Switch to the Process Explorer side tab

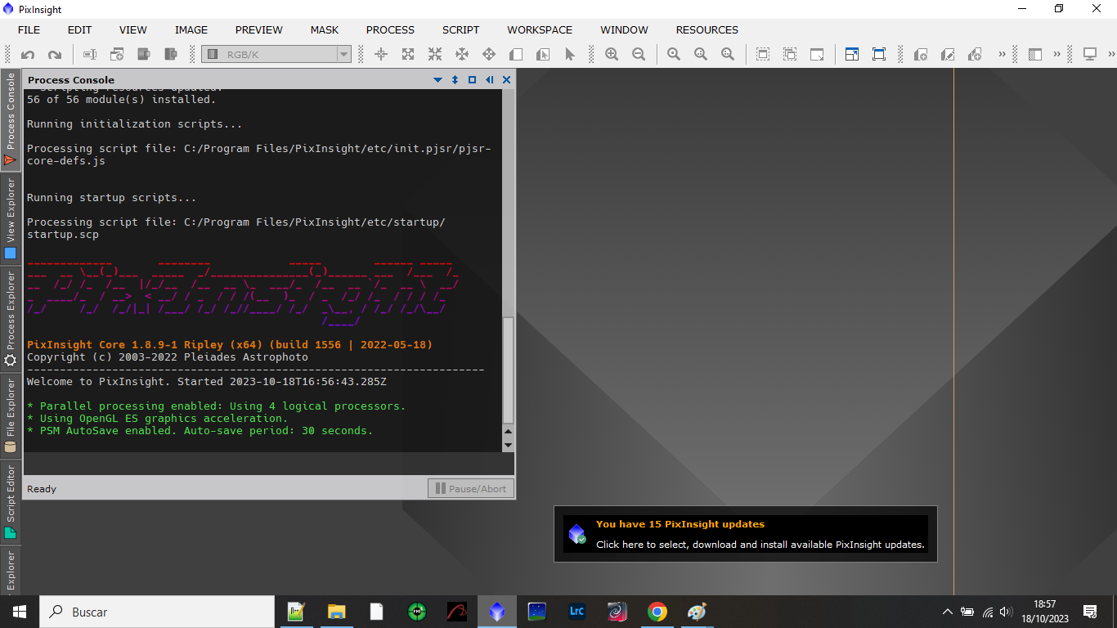[x=11, y=320]
